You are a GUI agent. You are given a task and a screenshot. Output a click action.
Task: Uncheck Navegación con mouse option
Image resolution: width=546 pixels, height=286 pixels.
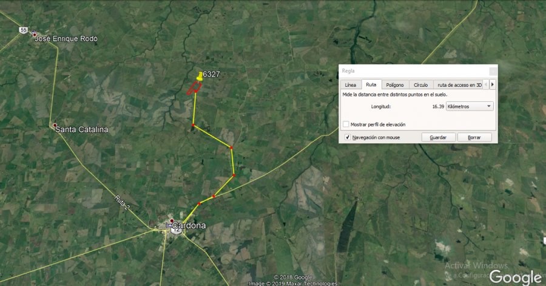[347, 137]
